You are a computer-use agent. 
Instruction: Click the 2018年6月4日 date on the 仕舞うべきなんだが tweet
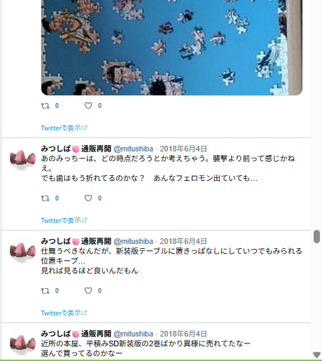point(183,241)
